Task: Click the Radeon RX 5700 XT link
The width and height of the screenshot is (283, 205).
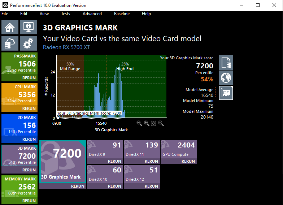Action: 66,47
